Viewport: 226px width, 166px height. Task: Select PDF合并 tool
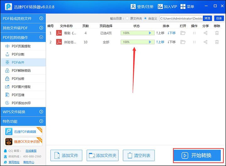click(23, 62)
